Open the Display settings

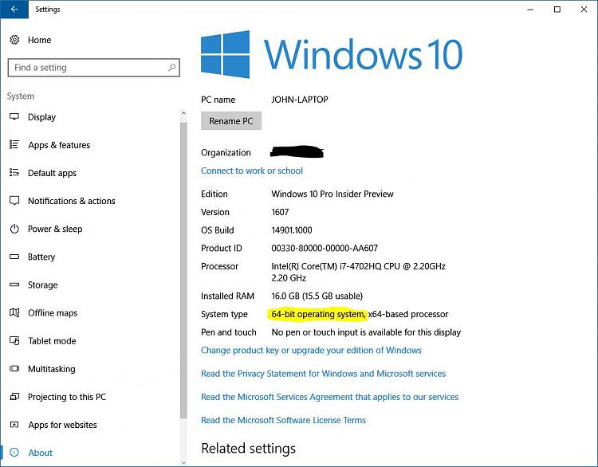coord(41,117)
